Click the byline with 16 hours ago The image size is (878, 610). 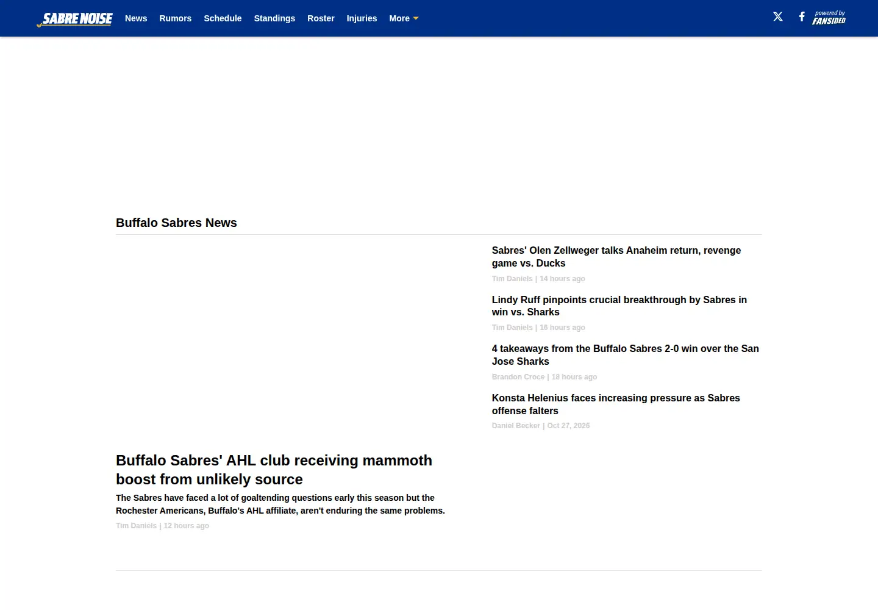pyautogui.click(x=538, y=328)
